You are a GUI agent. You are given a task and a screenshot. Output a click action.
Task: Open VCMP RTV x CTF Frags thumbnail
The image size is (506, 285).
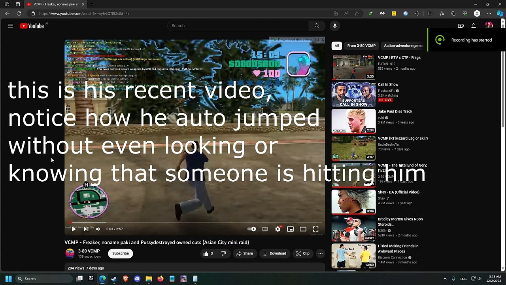coord(353,67)
